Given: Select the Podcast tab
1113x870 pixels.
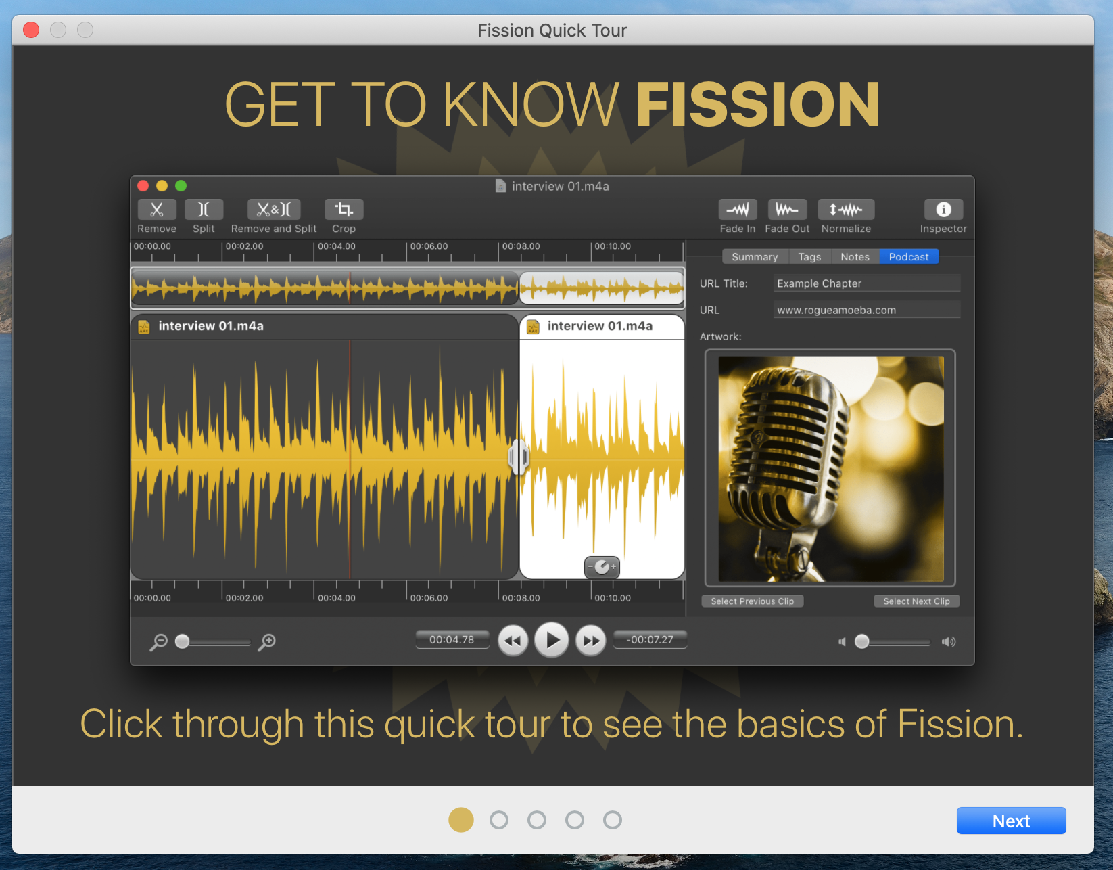Looking at the screenshot, I should [909, 257].
